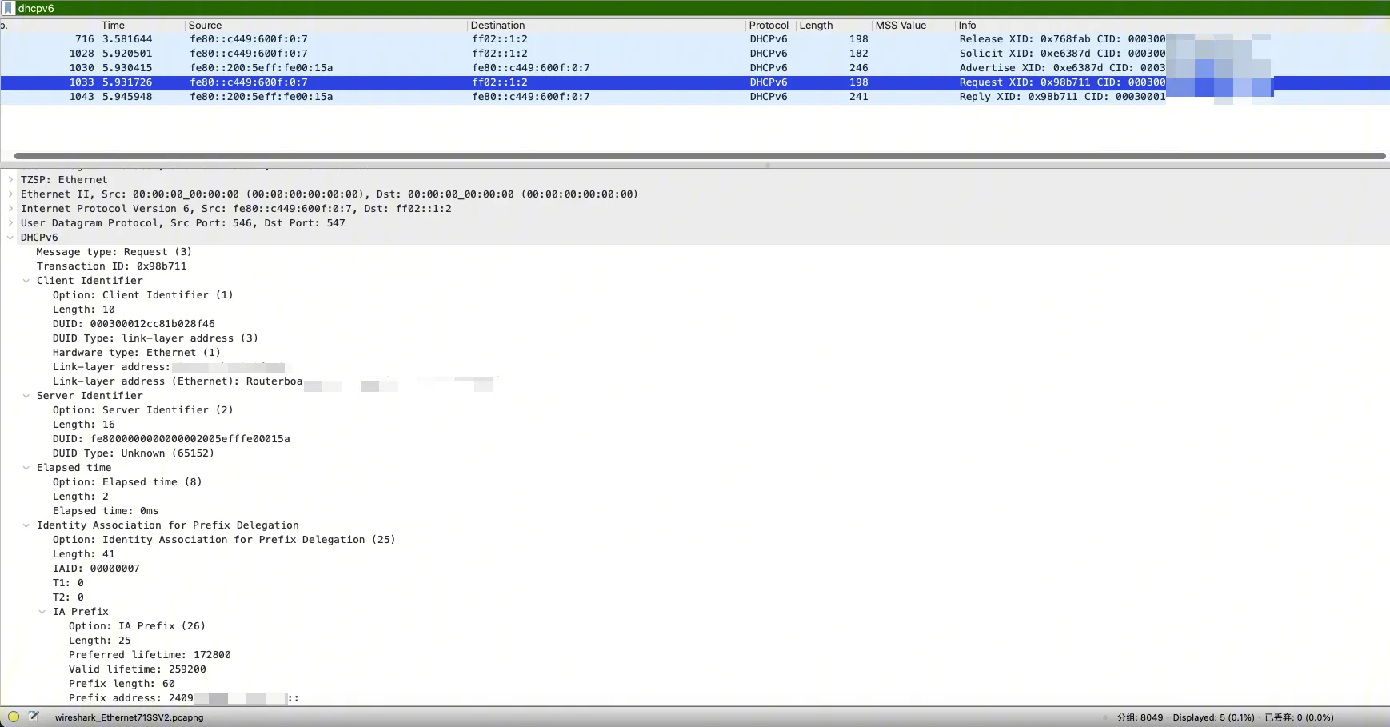
Task: Collapse the Client Identifier option
Action: [26, 281]
